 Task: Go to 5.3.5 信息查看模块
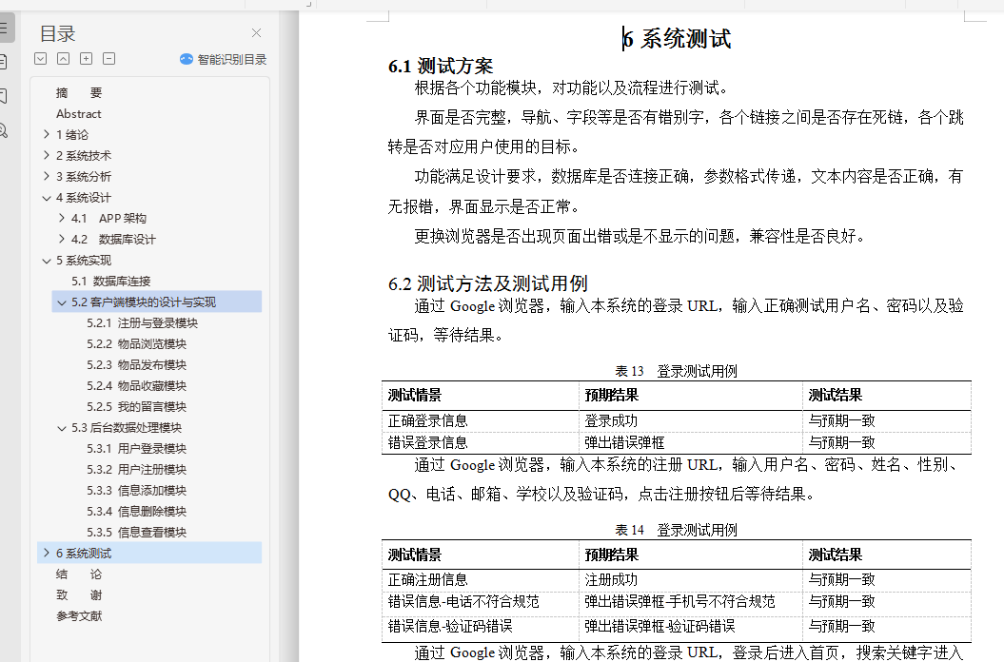click(x=136, y=532)
